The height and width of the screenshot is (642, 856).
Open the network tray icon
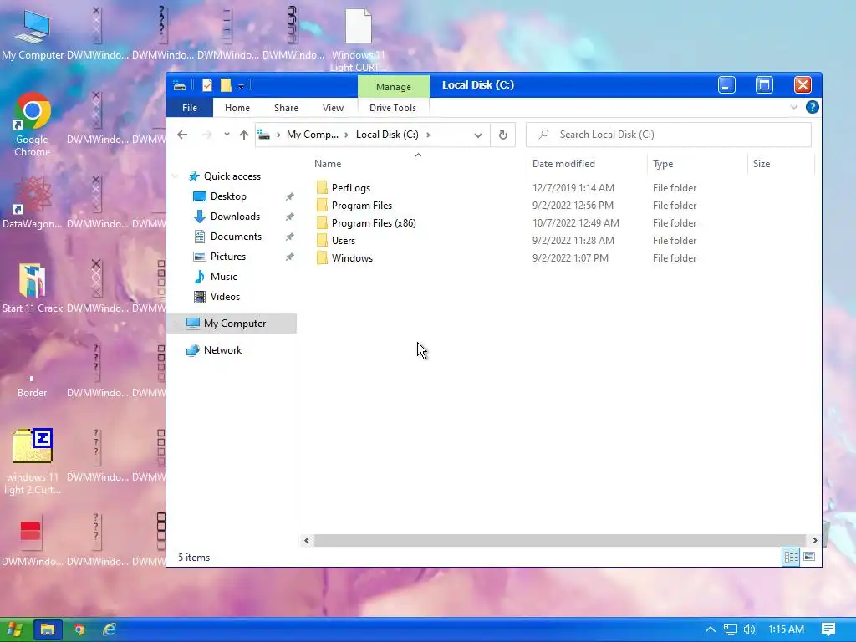tap(730, 629)
